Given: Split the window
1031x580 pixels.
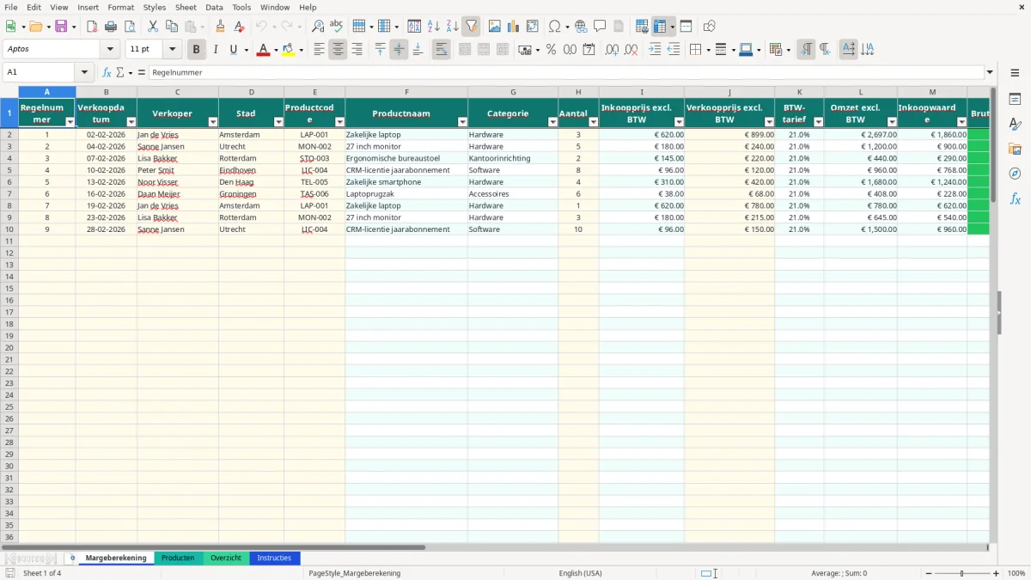Looking at the screenshot, I should click(686, 27).
